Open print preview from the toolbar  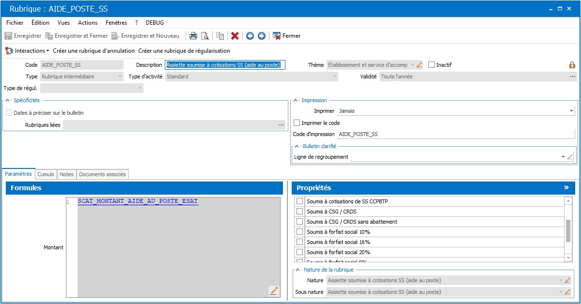(205, 36)
